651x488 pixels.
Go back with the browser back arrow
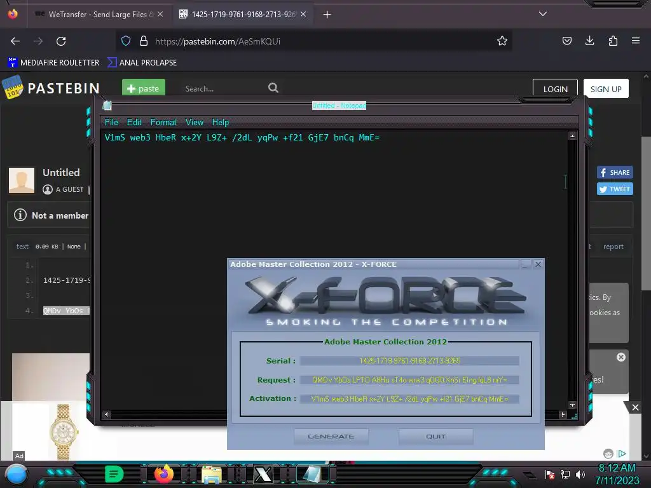pos(15,41)
